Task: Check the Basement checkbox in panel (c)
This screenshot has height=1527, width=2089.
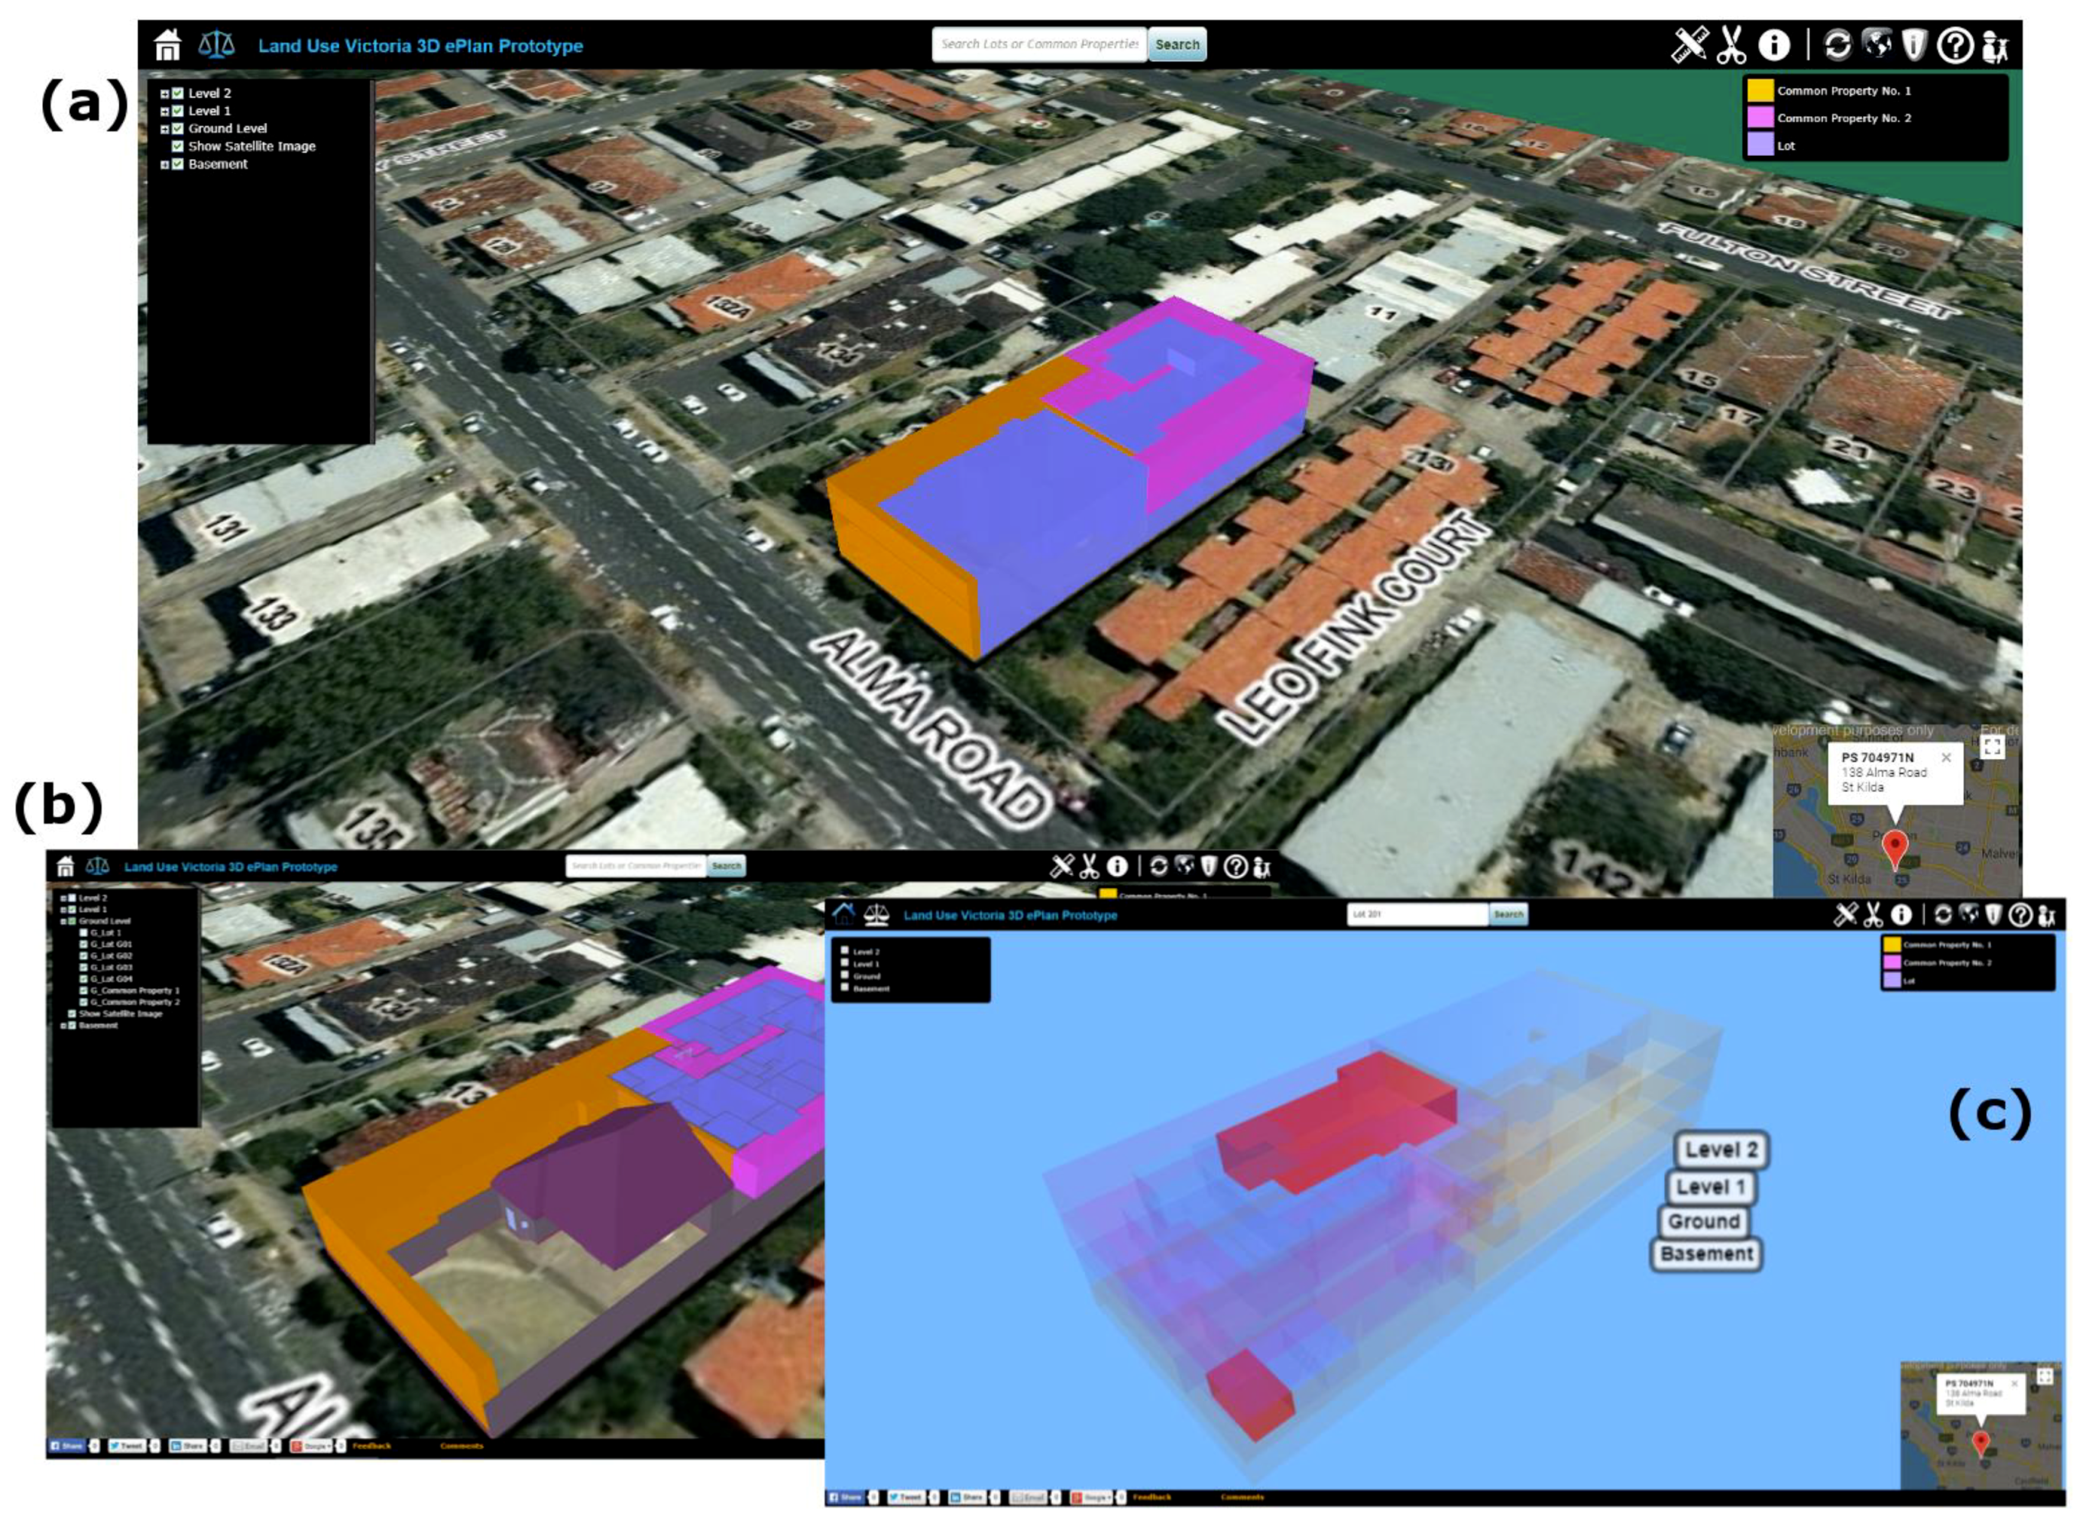Action: [x=844, y=987]
